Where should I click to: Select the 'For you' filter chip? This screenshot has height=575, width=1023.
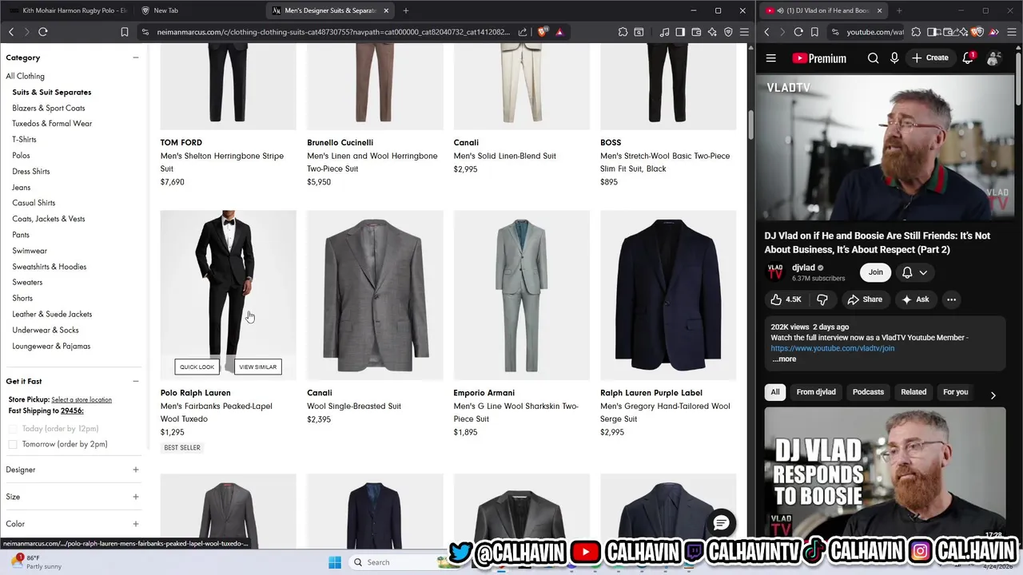[955, 392]
